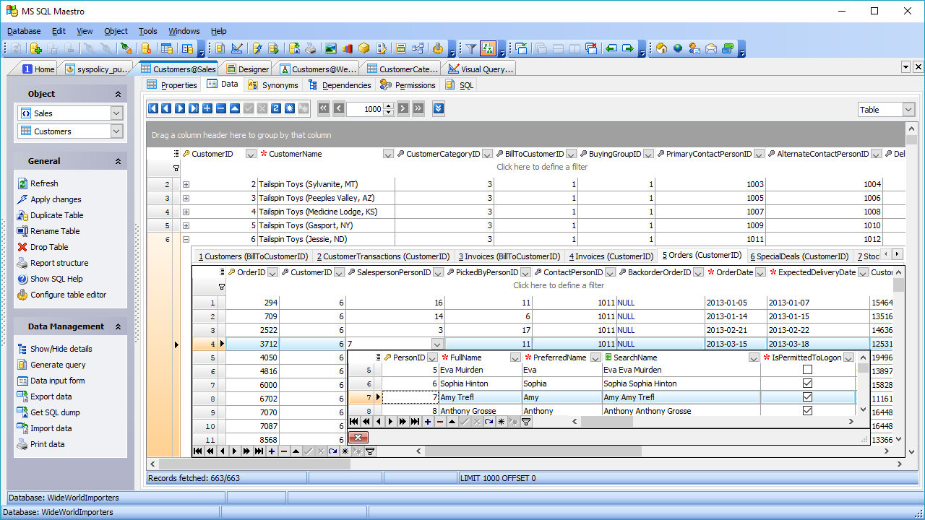
Task: Click the filter funnel icon in toolbar
Action: click(470, 48)
